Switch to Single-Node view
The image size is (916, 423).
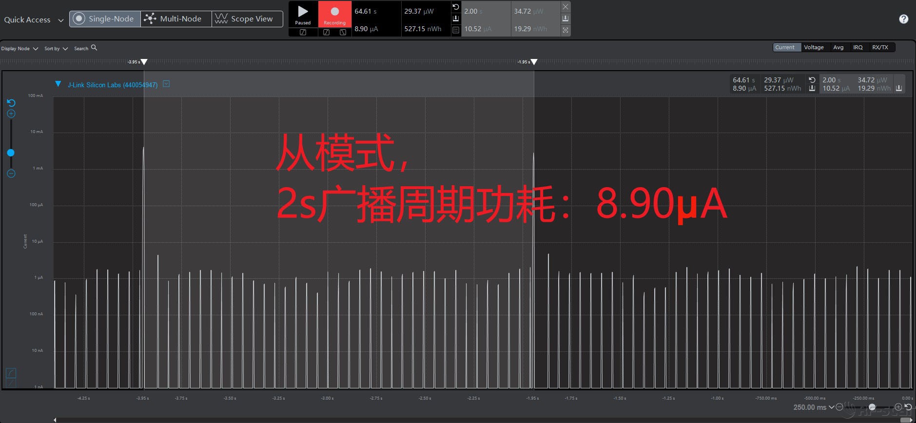point(105,19)
